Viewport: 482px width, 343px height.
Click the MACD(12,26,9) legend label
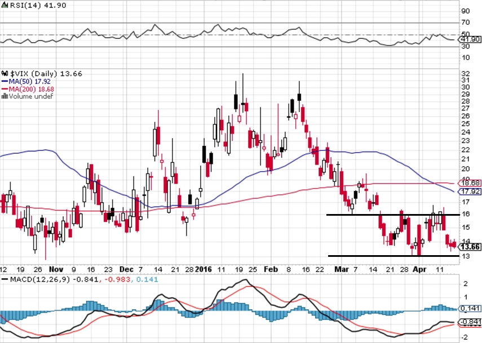[40, 279]
